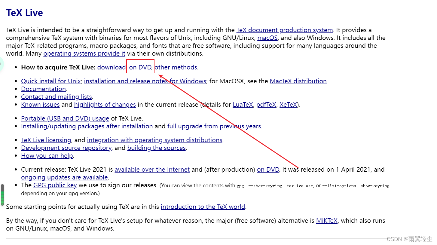
Task: Open available over the Internet link
Action: coord(152,170)
